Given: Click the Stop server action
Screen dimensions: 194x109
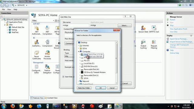Looking at the screenshot, I should [x=172, y=25].
